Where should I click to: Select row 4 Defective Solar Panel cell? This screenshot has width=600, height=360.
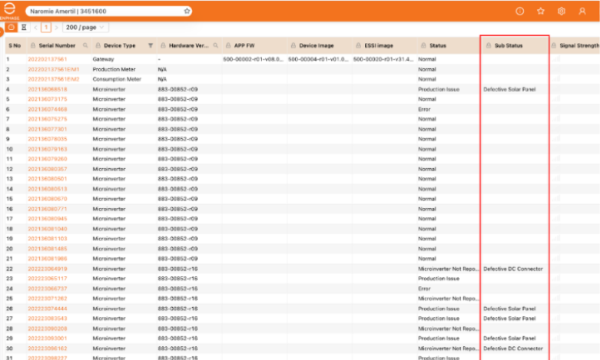(509, 89)
